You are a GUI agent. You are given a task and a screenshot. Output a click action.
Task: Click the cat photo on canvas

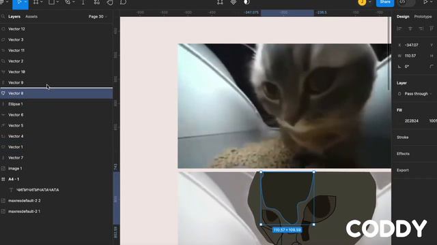coord(284,106)
